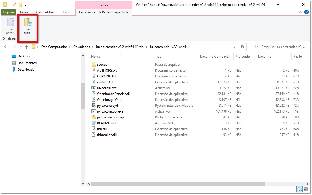Click the horizontal scrollbar right arrow
Image resolution: width=312 pixels, height=195 pixels.
[307, 184]
